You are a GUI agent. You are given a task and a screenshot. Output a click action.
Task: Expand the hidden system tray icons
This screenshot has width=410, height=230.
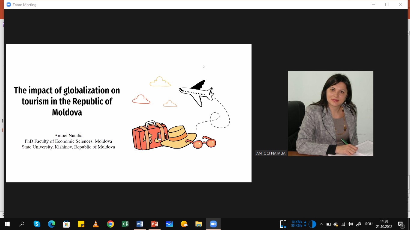321,224
